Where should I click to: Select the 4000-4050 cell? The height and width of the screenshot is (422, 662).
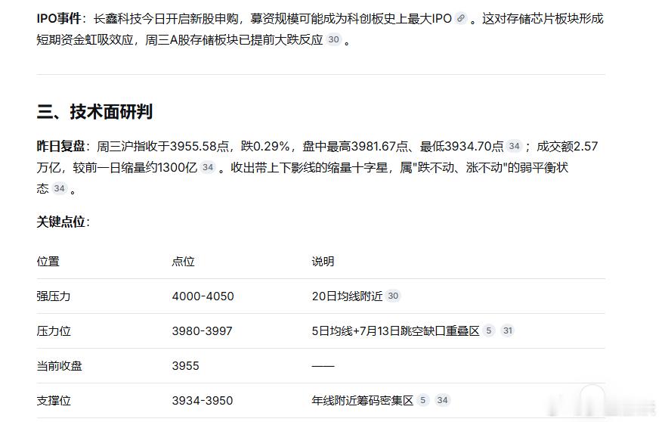pyautogui.click(x=203, y=296)
